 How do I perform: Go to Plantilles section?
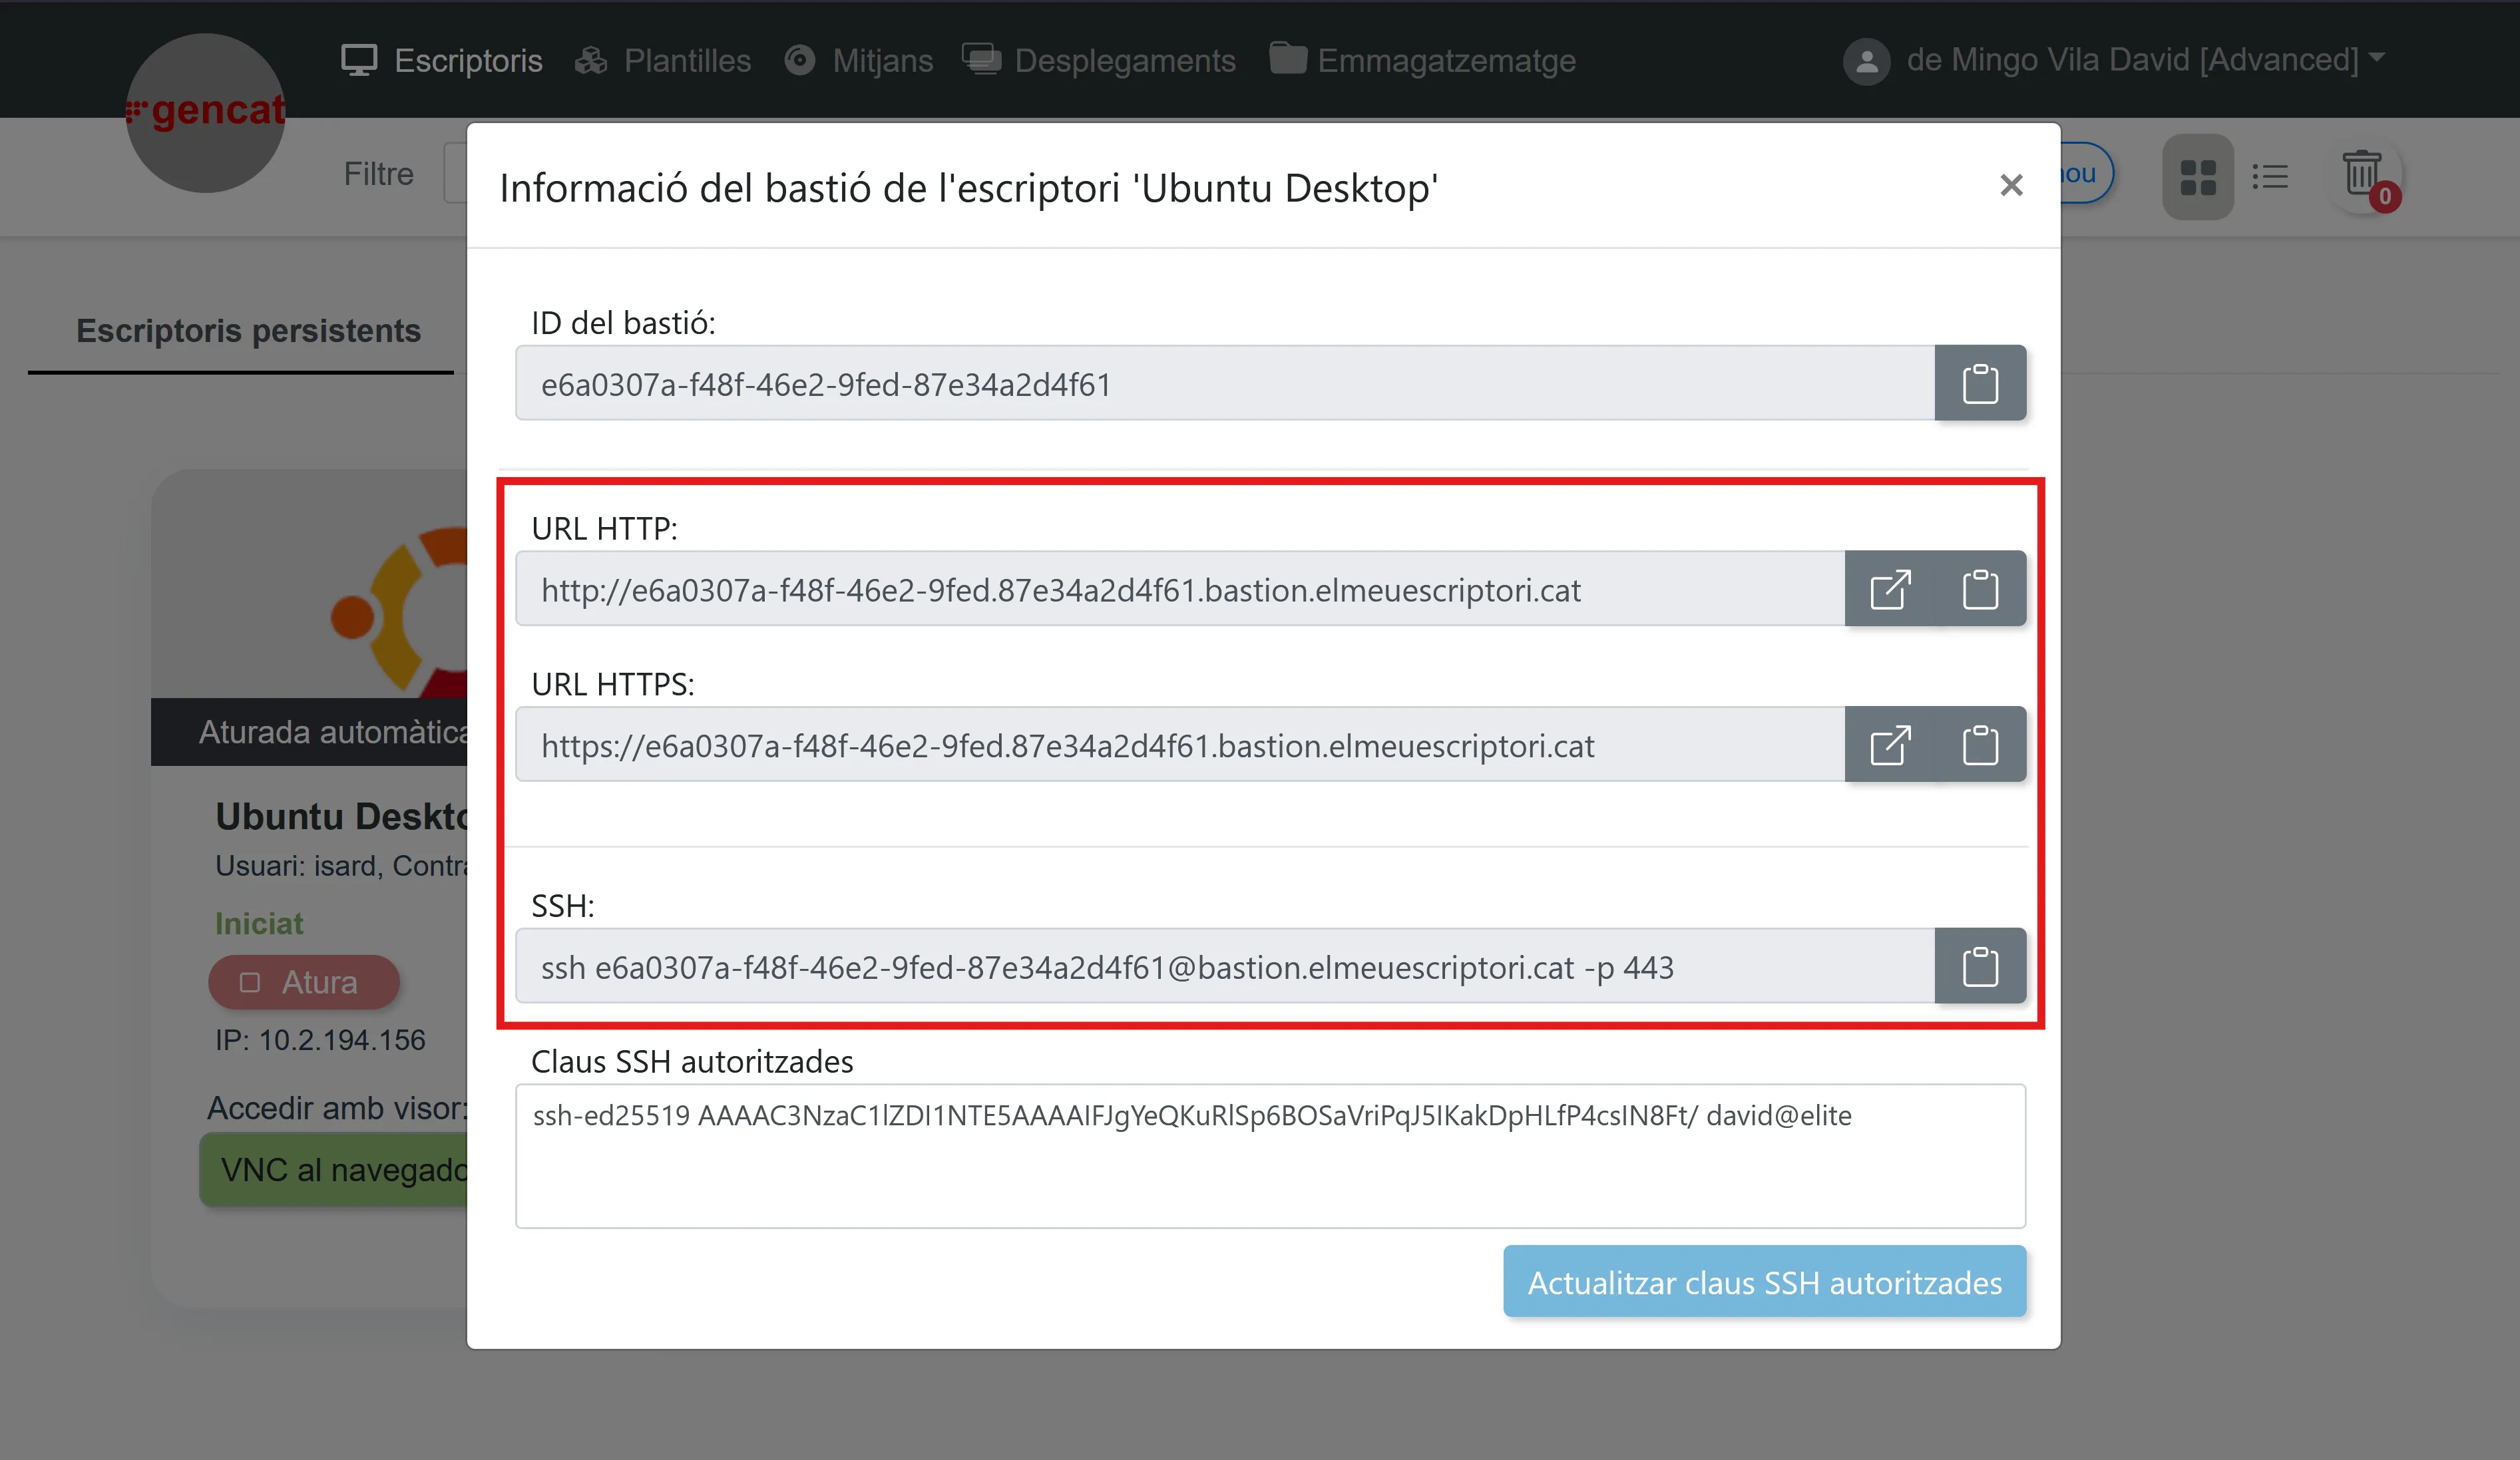[x=663, y=60]
